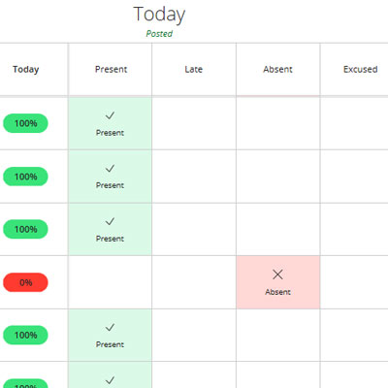Mark the fifth row student as Late

[194, 335]
